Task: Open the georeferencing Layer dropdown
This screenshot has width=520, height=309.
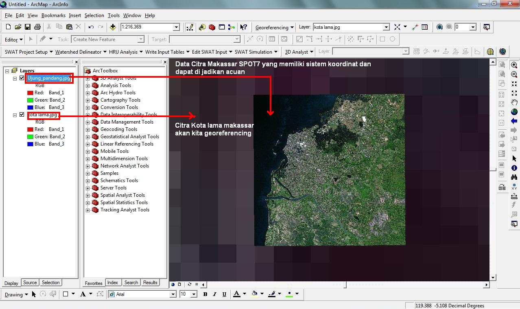Action: pyautogui.click(x=386, y=27)
